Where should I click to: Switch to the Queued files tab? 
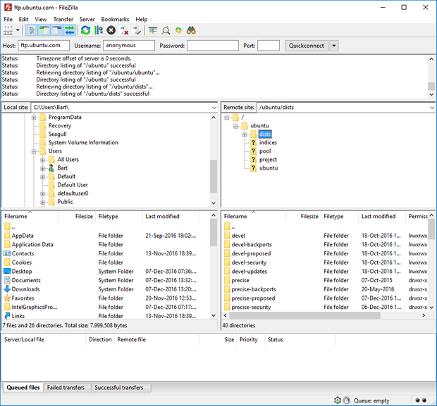[x=23, y=388]
